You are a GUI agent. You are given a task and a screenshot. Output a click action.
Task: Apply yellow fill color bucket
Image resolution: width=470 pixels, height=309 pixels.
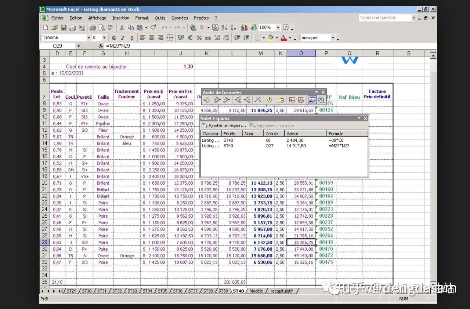point(271,38)
